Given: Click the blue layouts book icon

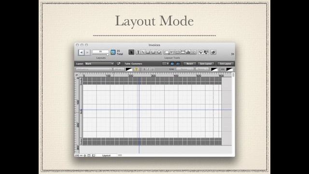Looking at the screenshot, I should (112, 52).
